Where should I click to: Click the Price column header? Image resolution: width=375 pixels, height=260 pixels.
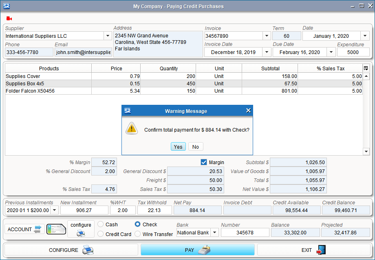click(x=116, y=68)
